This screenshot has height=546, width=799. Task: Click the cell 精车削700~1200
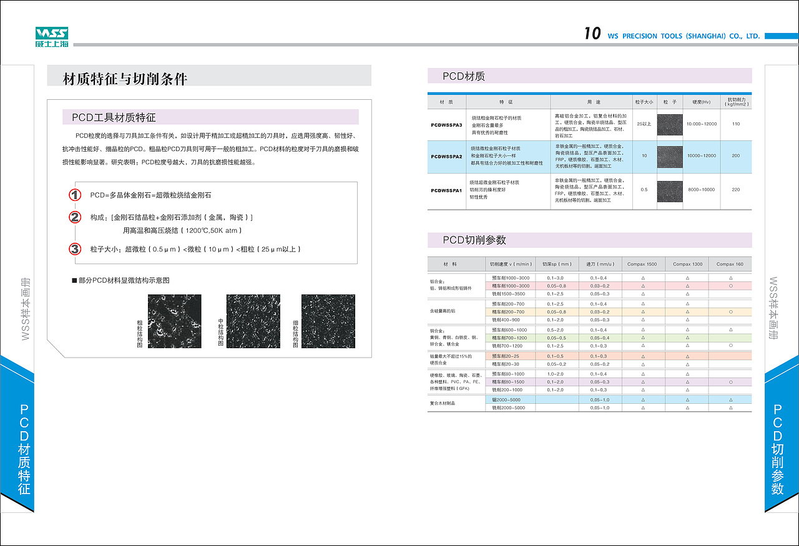(509, 338)
